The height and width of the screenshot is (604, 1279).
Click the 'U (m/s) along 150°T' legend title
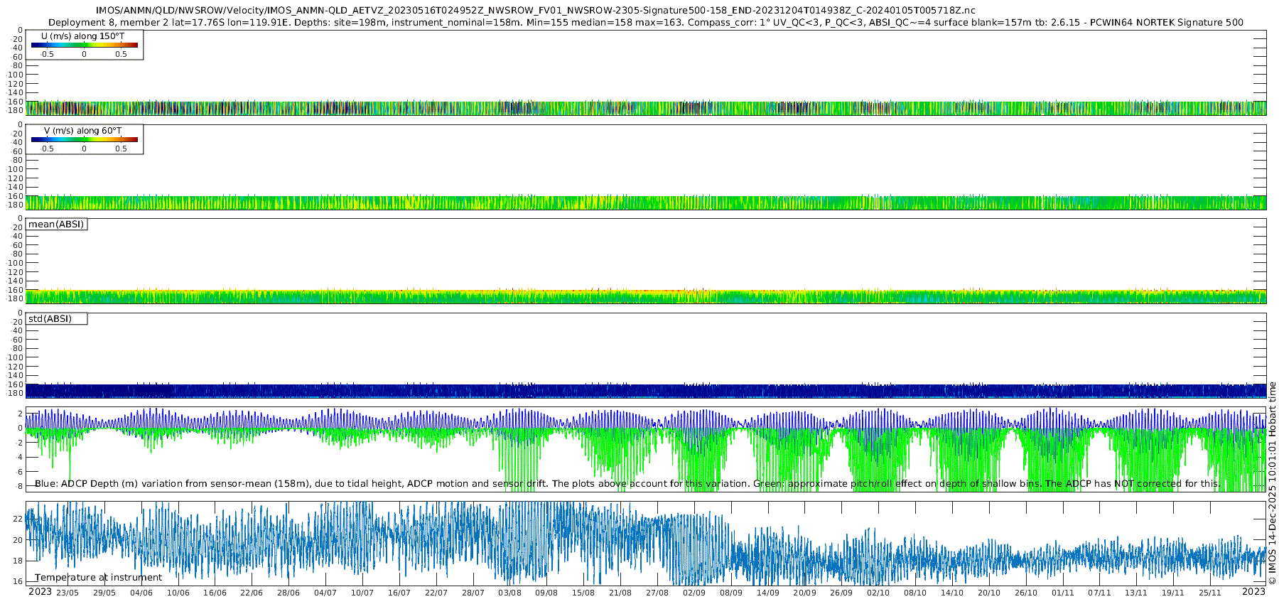coord(83,36)
